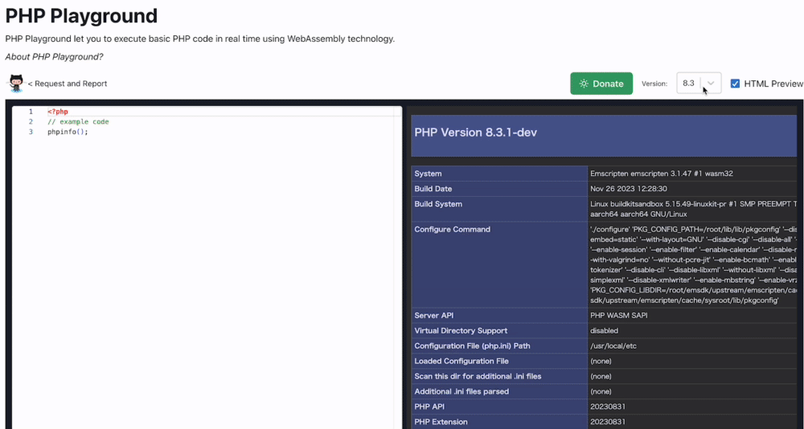Click the Version: label
804x429 pixels.
click(x=654, y=84)
